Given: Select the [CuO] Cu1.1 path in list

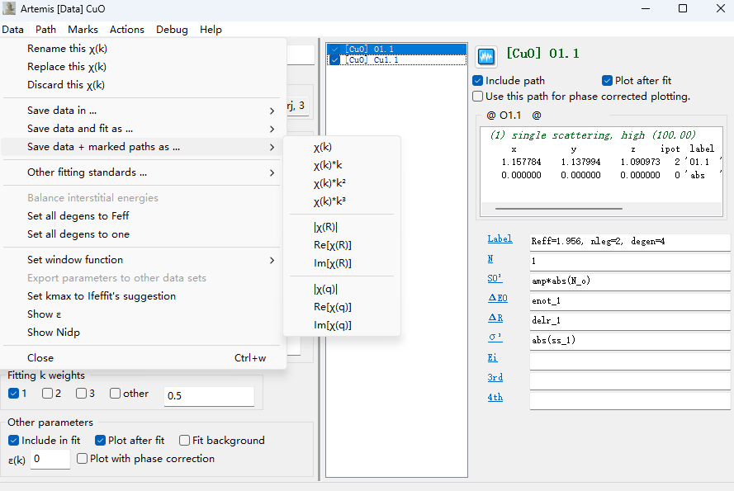Looking at the screenshot, I should pos(372,60).
